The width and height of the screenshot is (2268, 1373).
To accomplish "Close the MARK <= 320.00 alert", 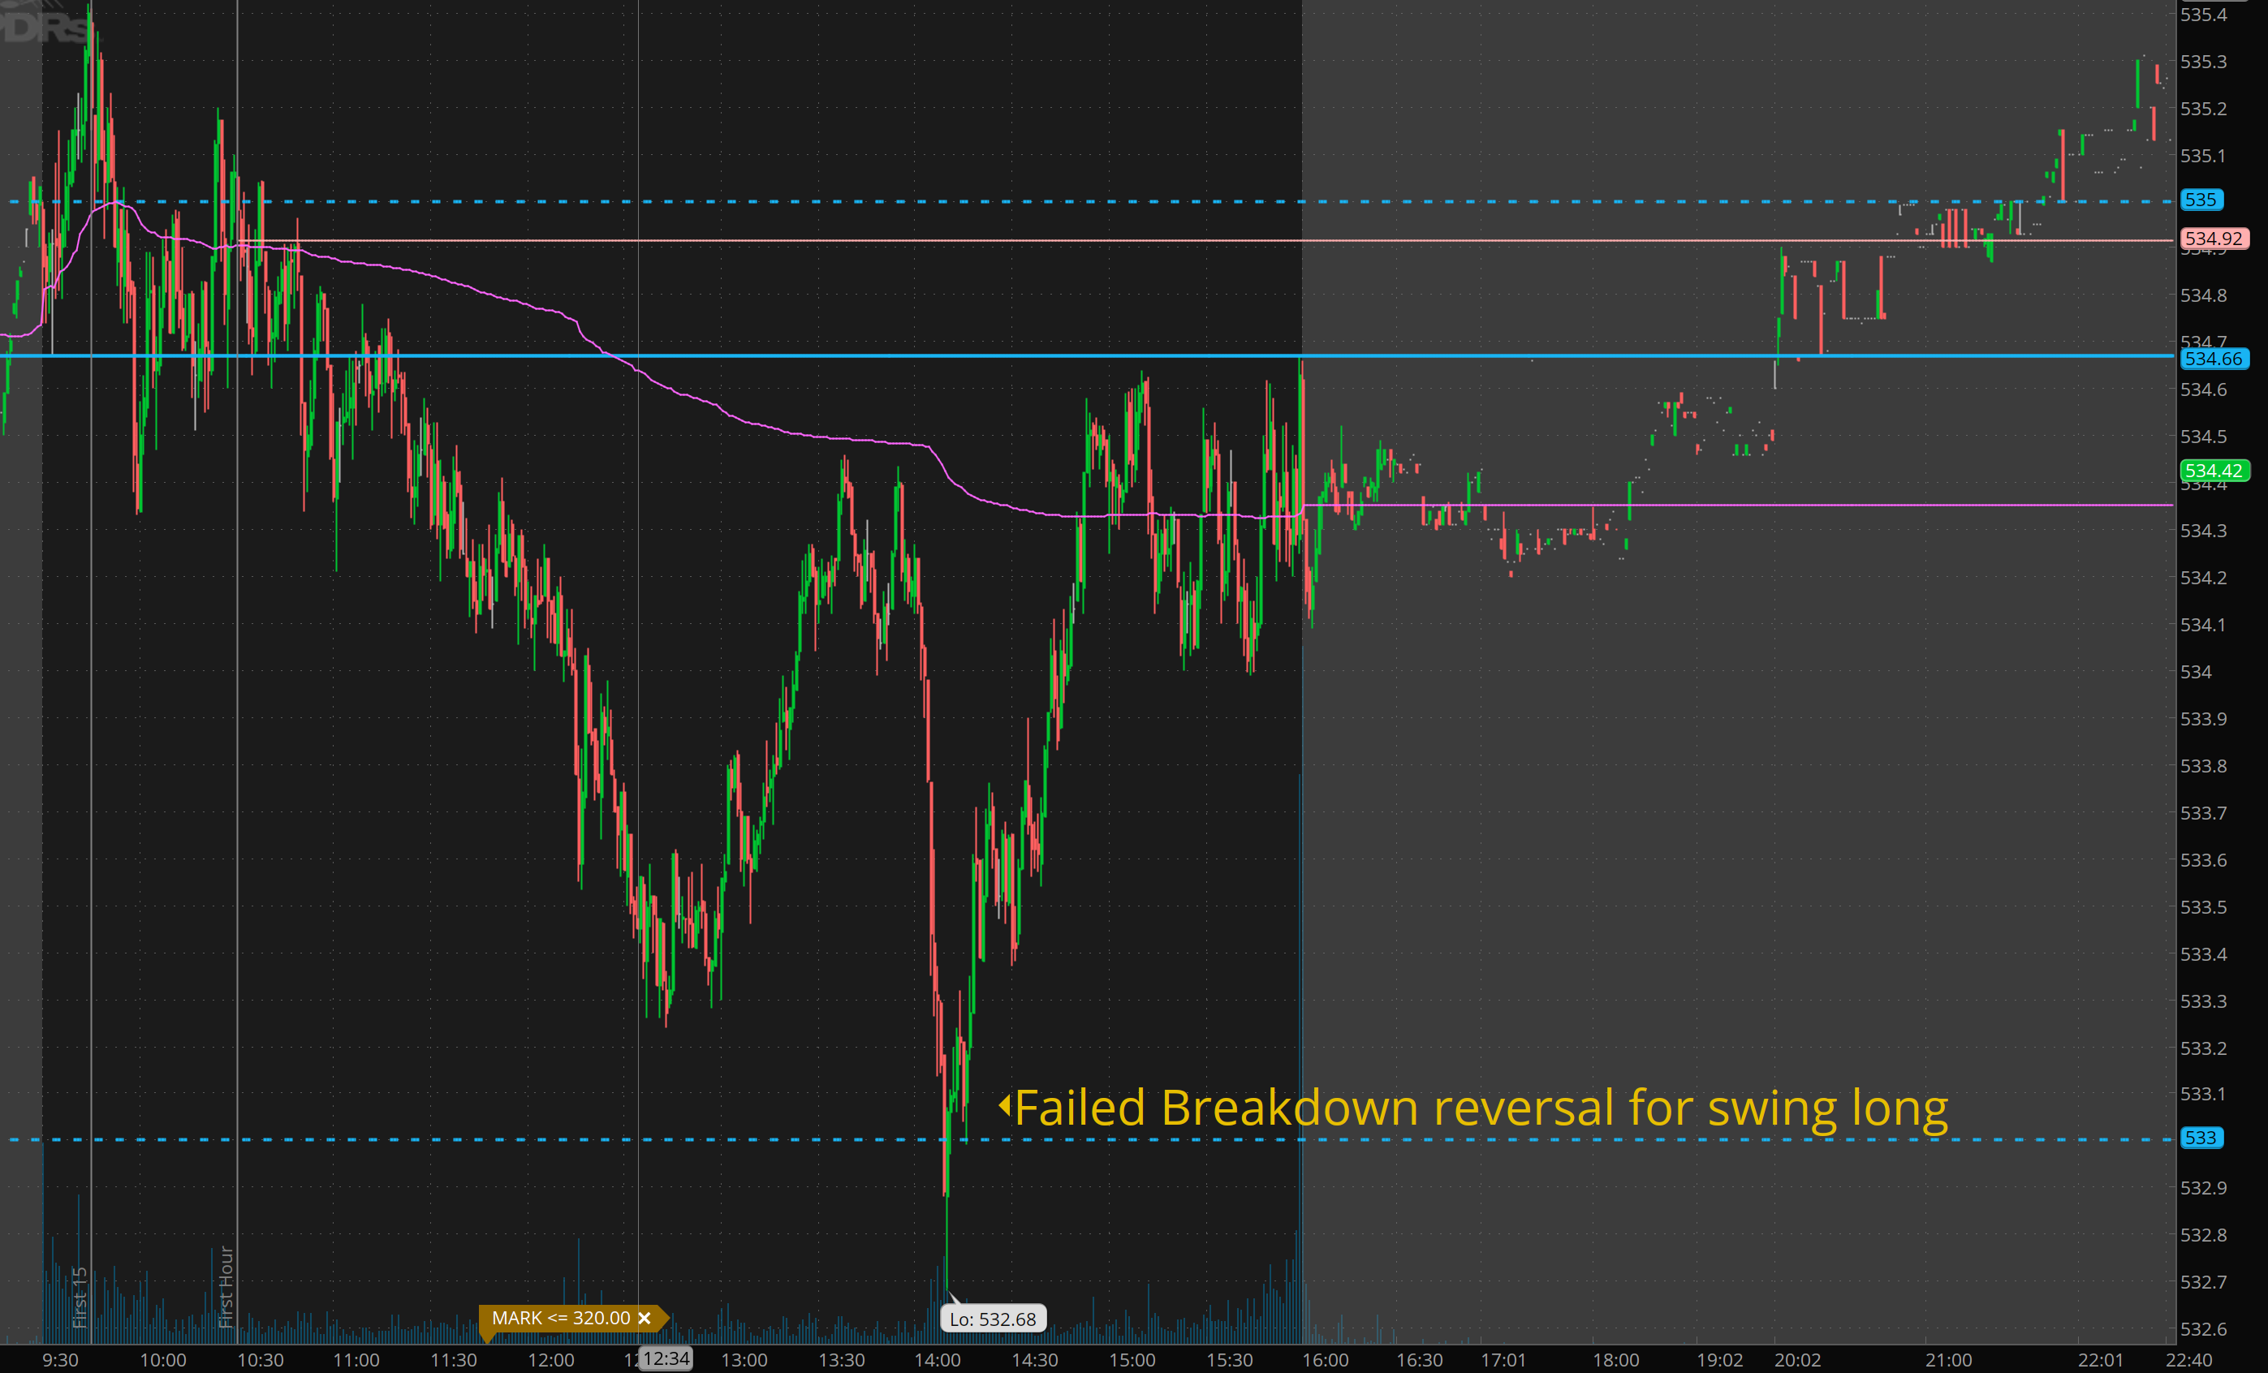I will pos(645,1318).
